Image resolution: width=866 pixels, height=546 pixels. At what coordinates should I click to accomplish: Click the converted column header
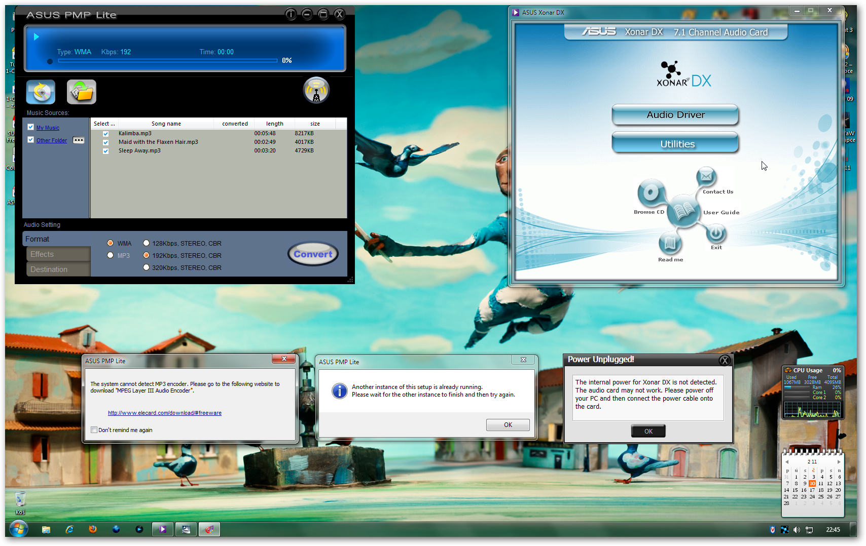click(235, 124)
